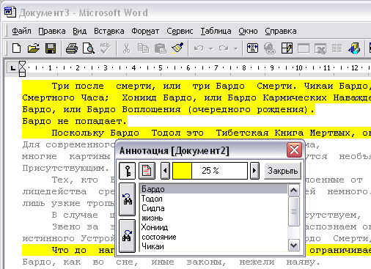Insert hyperlink with the globe icon
The width and height of the screenshot is (371, 269).
coord(270,48)
